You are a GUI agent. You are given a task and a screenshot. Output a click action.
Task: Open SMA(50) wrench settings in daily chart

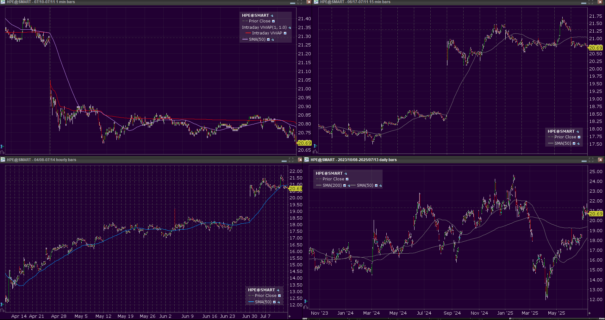pos(380,185)
